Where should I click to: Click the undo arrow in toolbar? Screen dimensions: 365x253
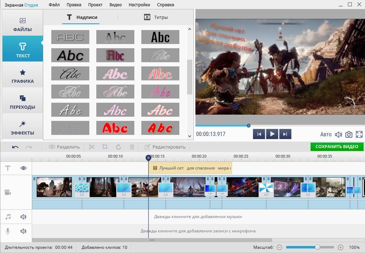pyautogui.click(x=15, y=147)
